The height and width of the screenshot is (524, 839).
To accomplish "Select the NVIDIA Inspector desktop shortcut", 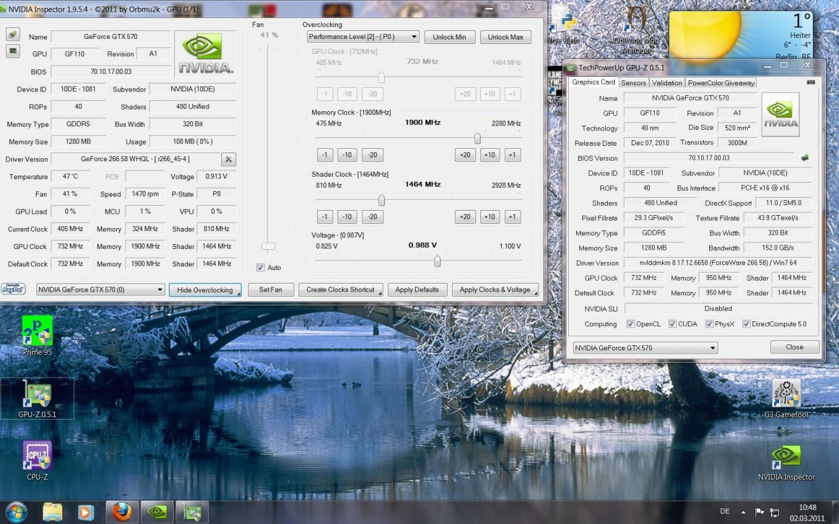I will coord(786,462).
